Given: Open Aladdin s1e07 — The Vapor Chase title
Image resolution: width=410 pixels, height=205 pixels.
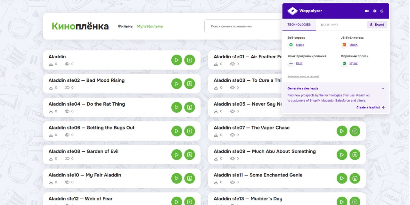Looking at the screenshot, I should click(252, 128).
